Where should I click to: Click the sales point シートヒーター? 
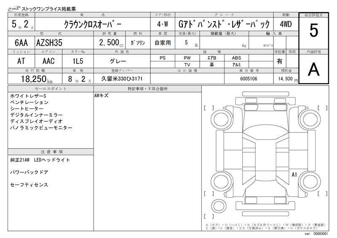[x=27, y=109]
